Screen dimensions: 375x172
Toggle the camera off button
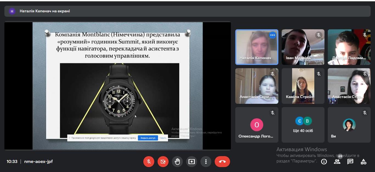point(163,162)
